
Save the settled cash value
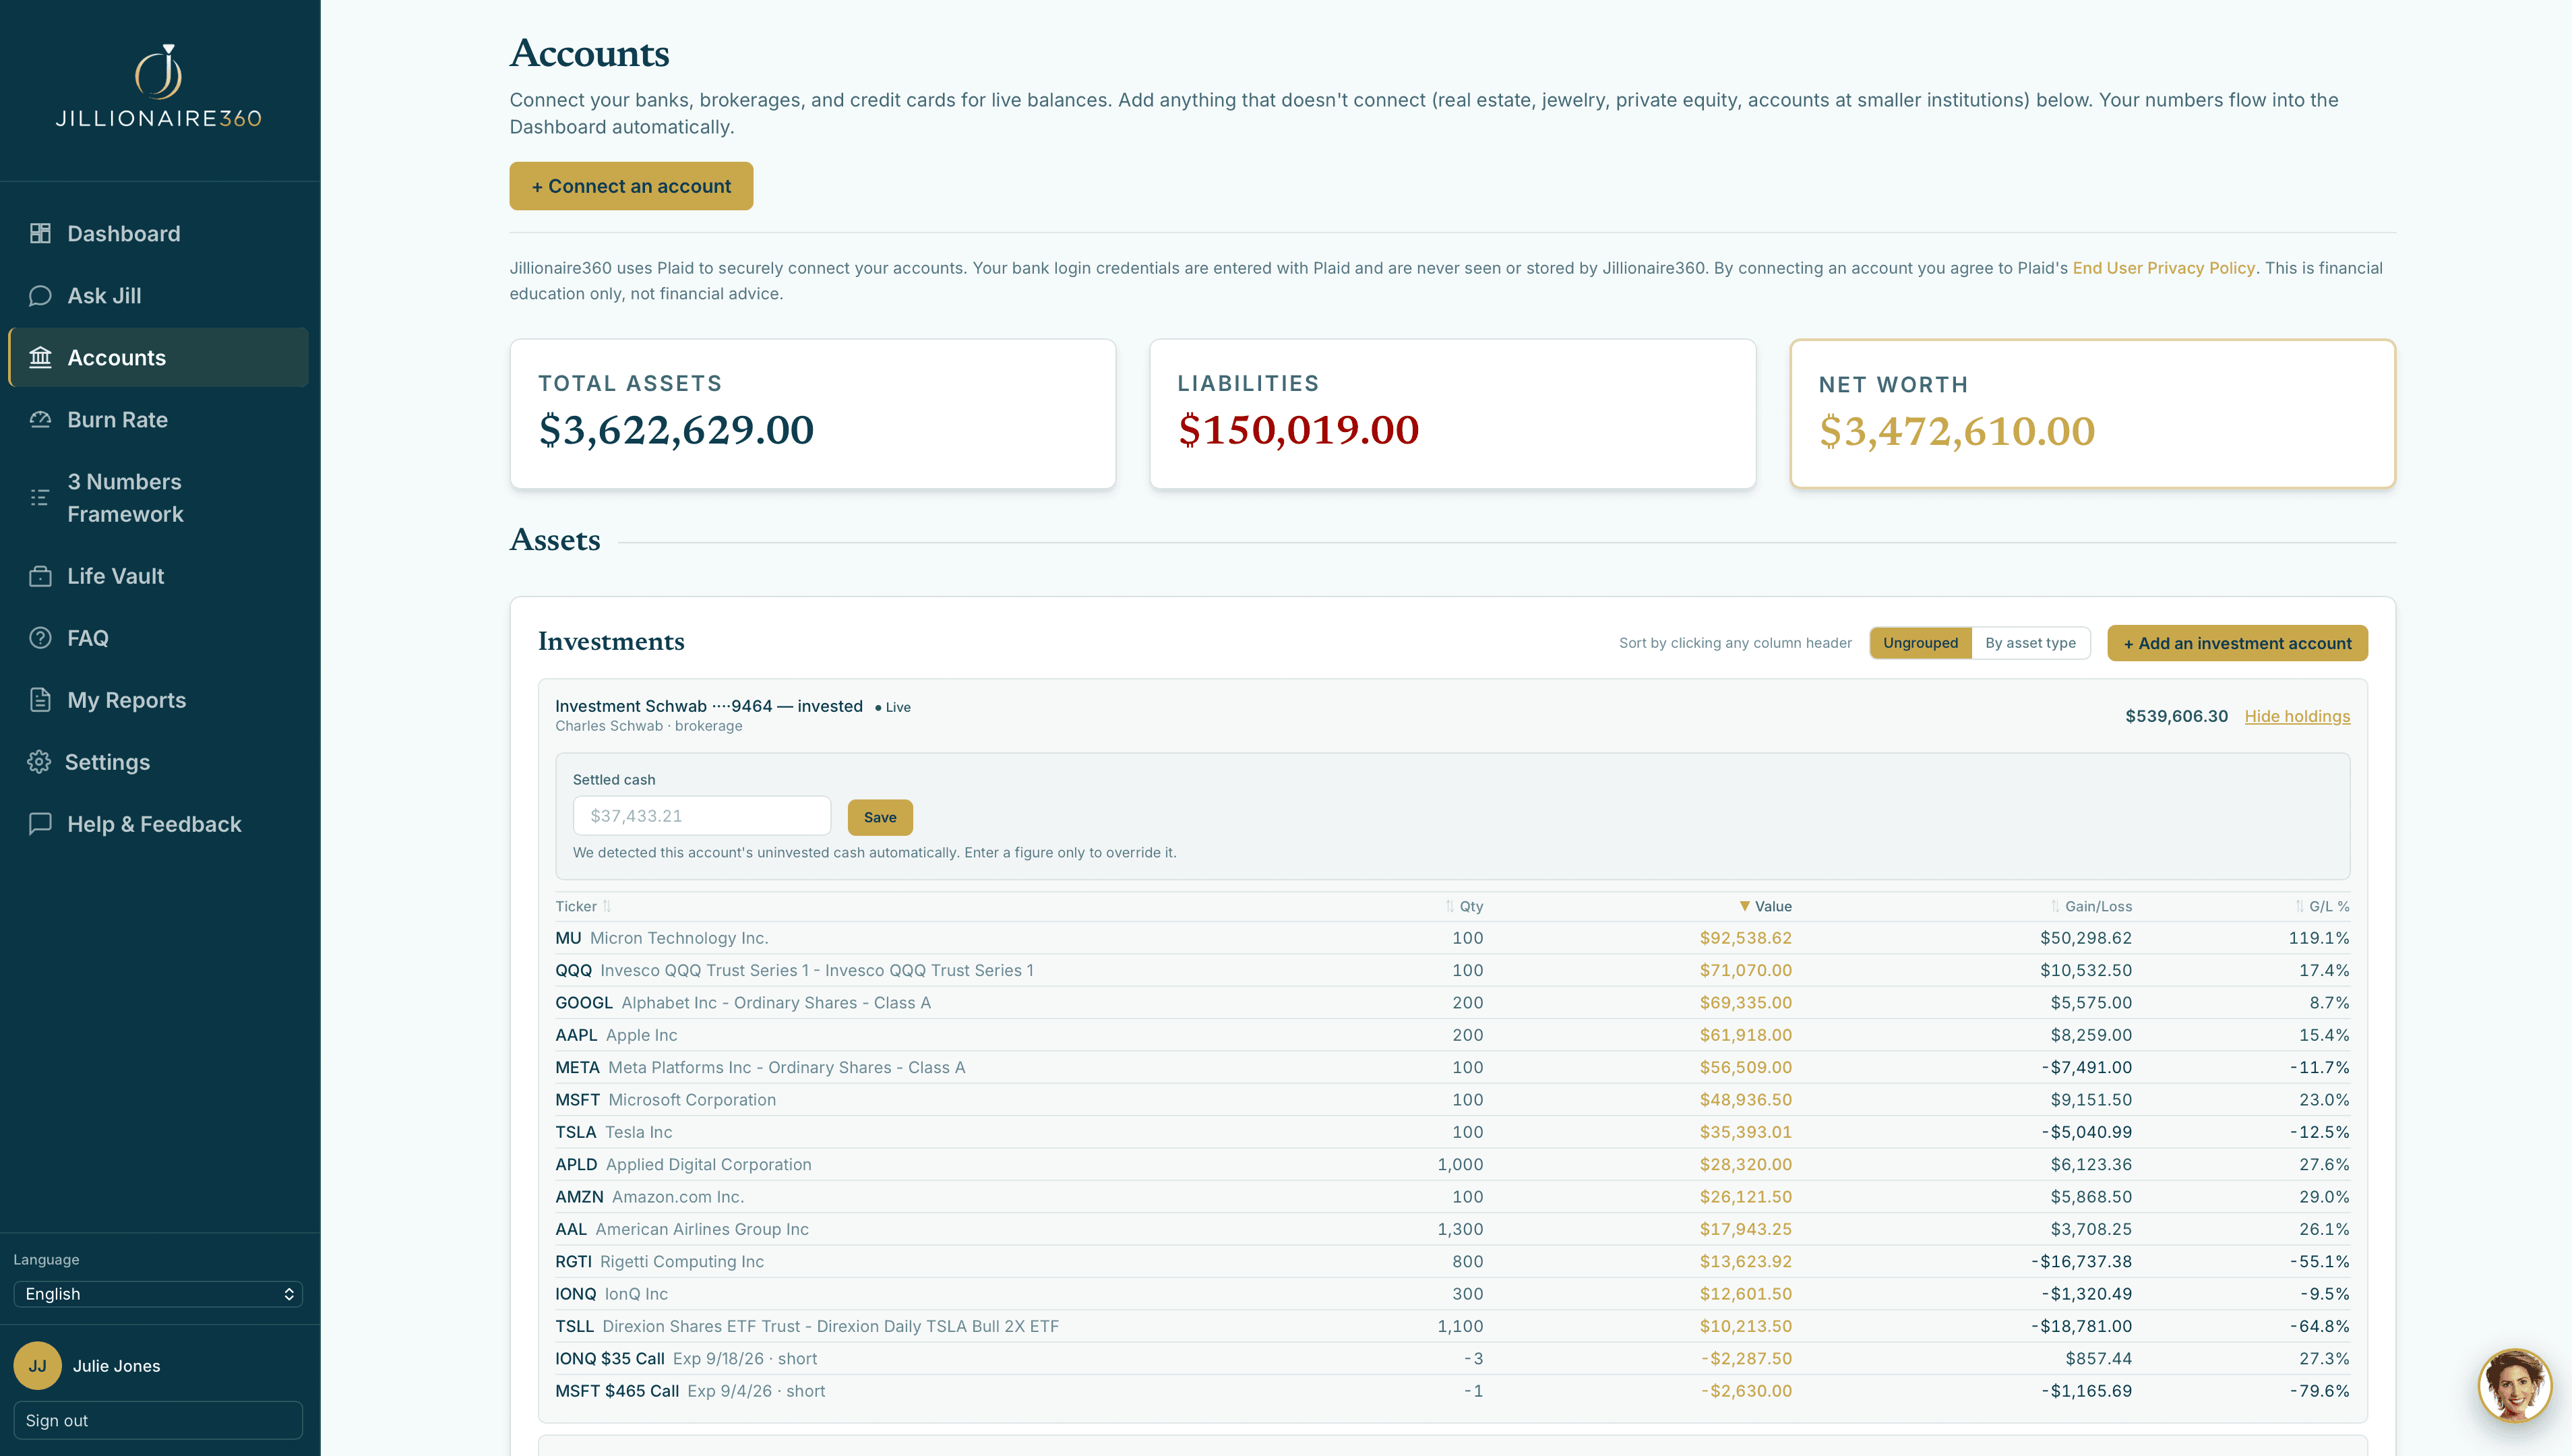click(x=880, y=817)
